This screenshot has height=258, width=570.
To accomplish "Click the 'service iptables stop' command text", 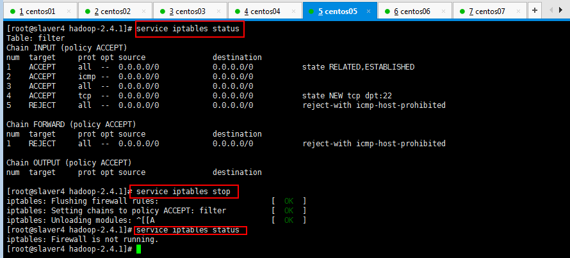I will click(x=183, y=192).
